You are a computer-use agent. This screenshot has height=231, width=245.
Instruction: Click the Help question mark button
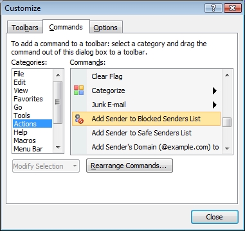[x=213, y=8]
